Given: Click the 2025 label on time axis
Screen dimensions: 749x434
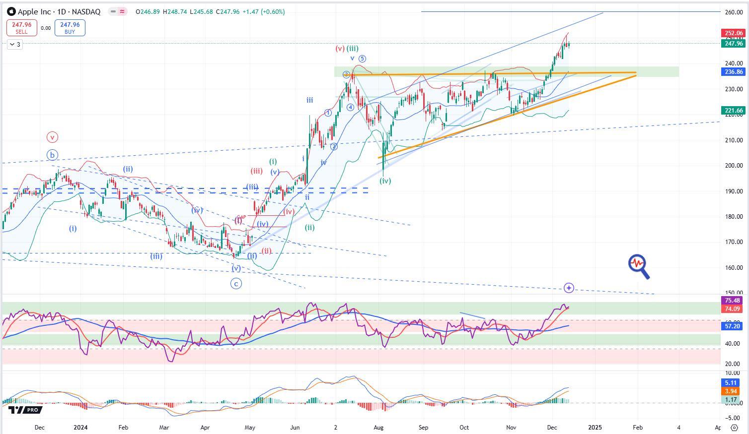Looking at the screenshot, I should 595,427.
